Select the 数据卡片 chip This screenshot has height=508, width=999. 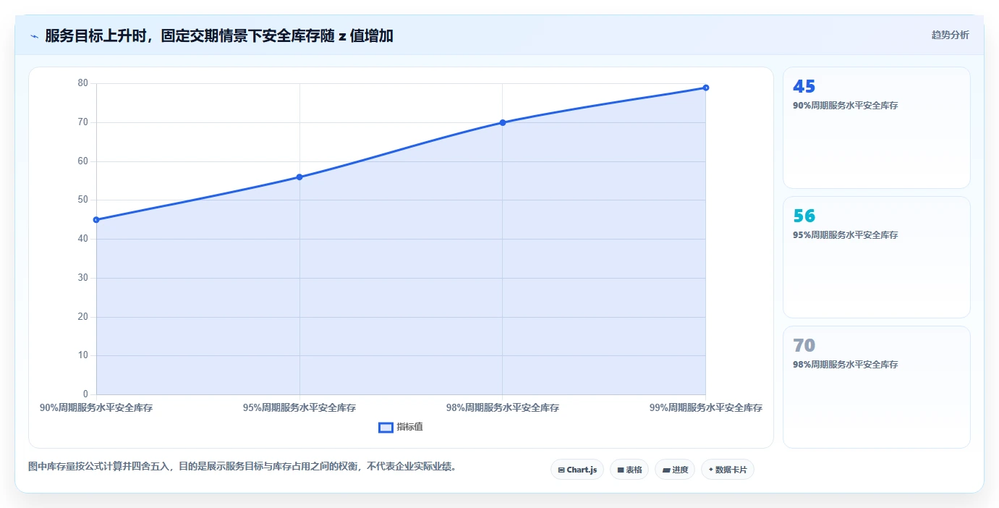728,470
